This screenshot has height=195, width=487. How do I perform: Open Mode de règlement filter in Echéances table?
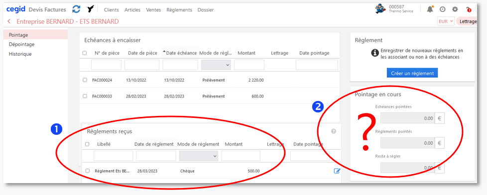[x=216, y=65]
